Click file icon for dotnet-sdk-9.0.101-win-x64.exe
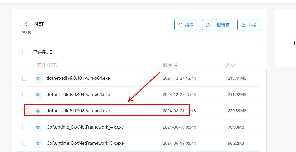This screenshot has width=296, height=152. pyautogui.click(x=38, y=78)
